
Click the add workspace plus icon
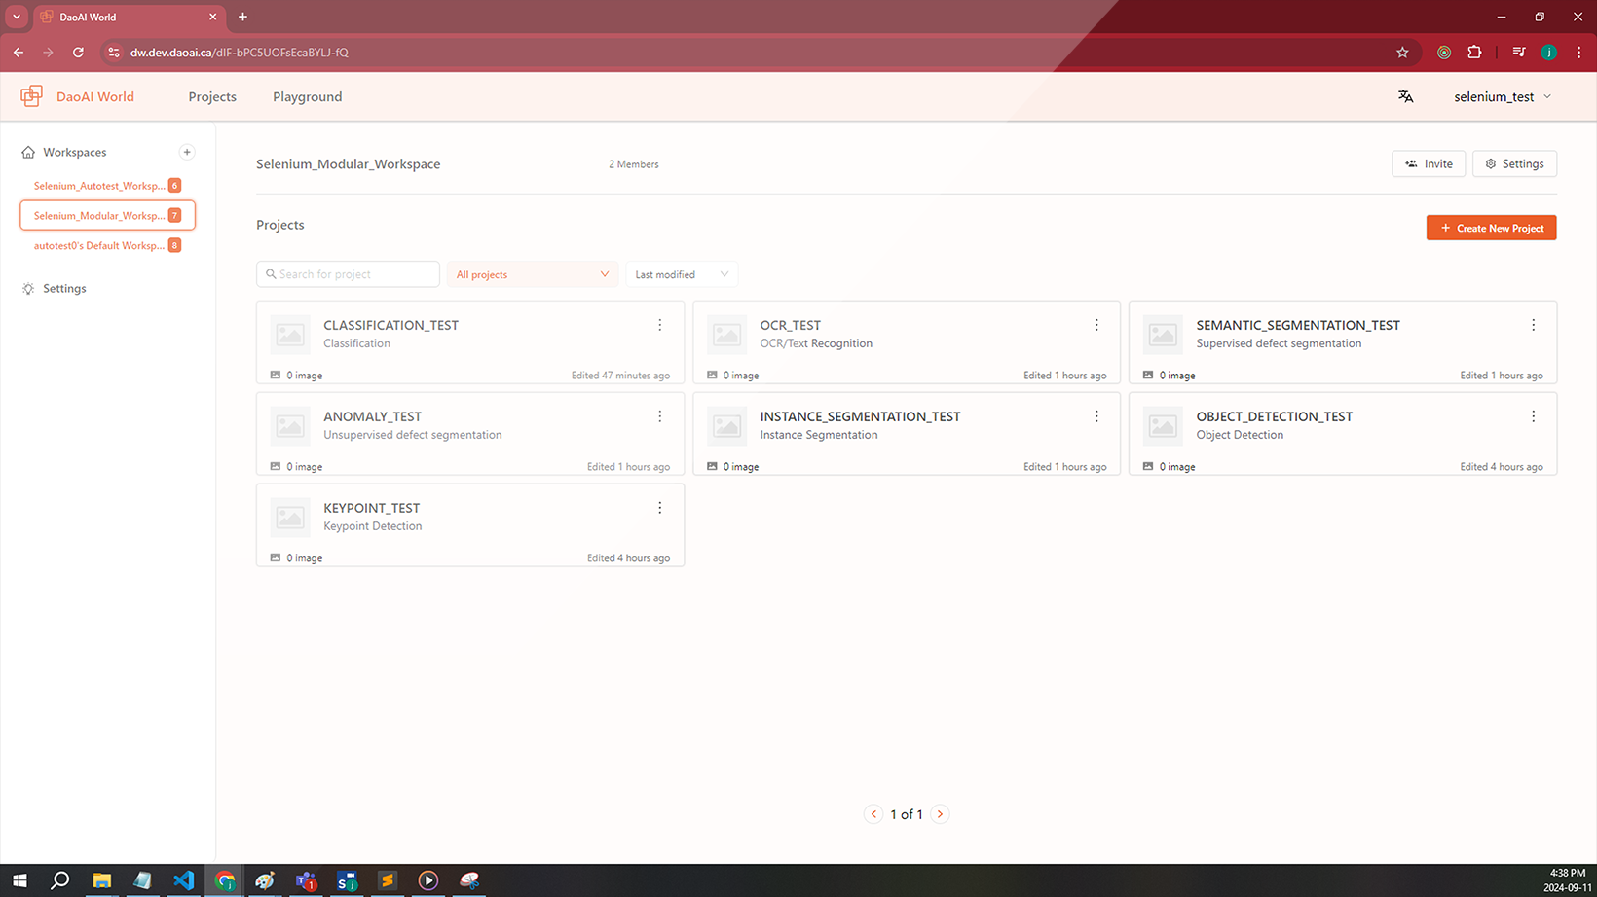coord(187,152)
